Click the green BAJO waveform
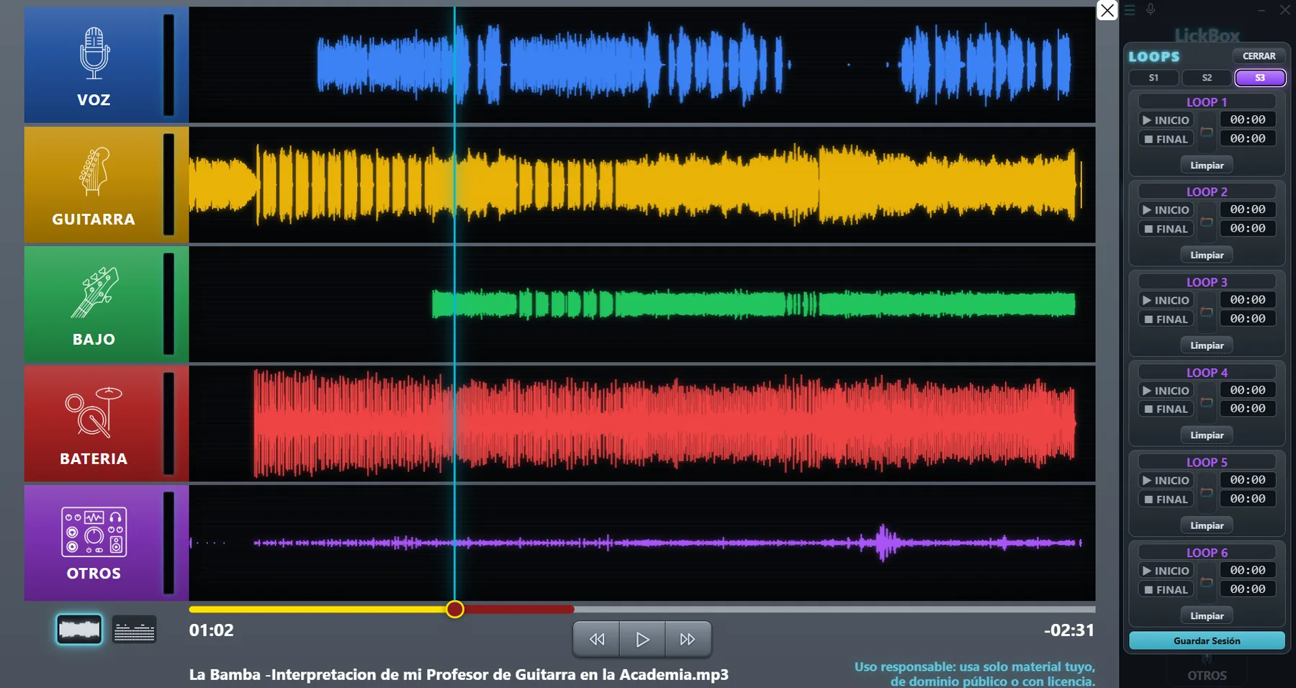Screen dimensions: 1296x688 [753, 304]
